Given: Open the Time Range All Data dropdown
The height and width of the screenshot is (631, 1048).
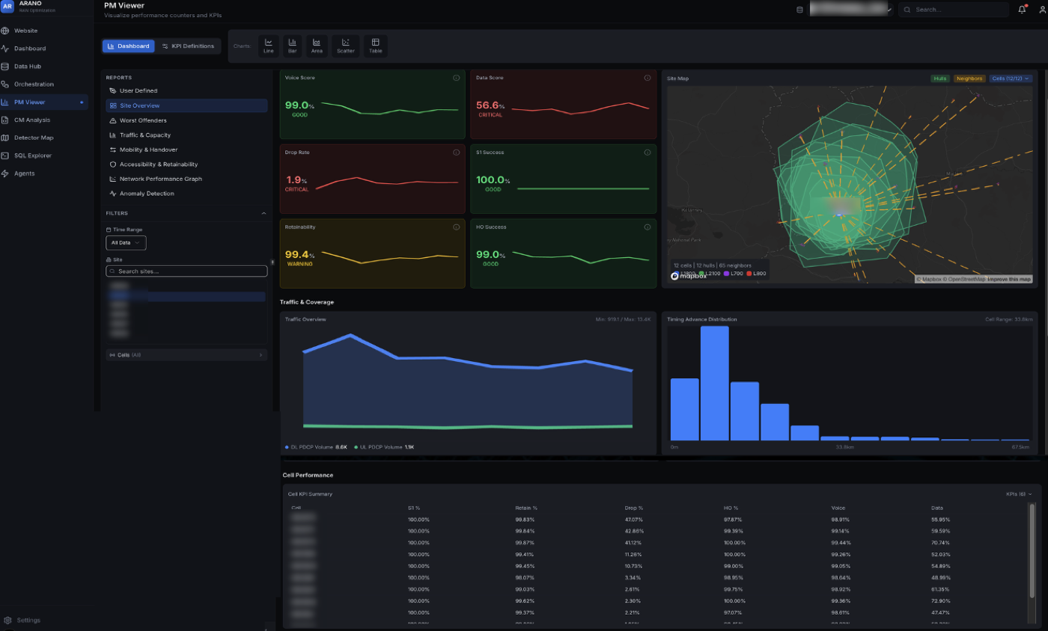Looking at the screenshot, I should click(126, 243).
